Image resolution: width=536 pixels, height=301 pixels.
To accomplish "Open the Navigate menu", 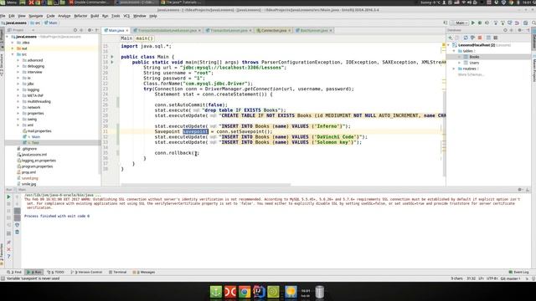I will point(35,16).
